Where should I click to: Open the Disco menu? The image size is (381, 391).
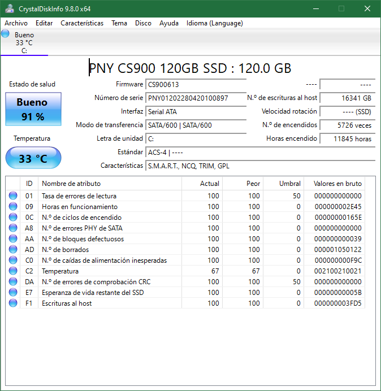143,23
